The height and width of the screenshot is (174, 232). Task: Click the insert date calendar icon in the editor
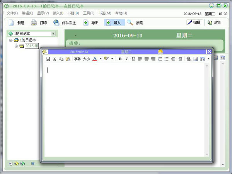[x=203, y=59]
